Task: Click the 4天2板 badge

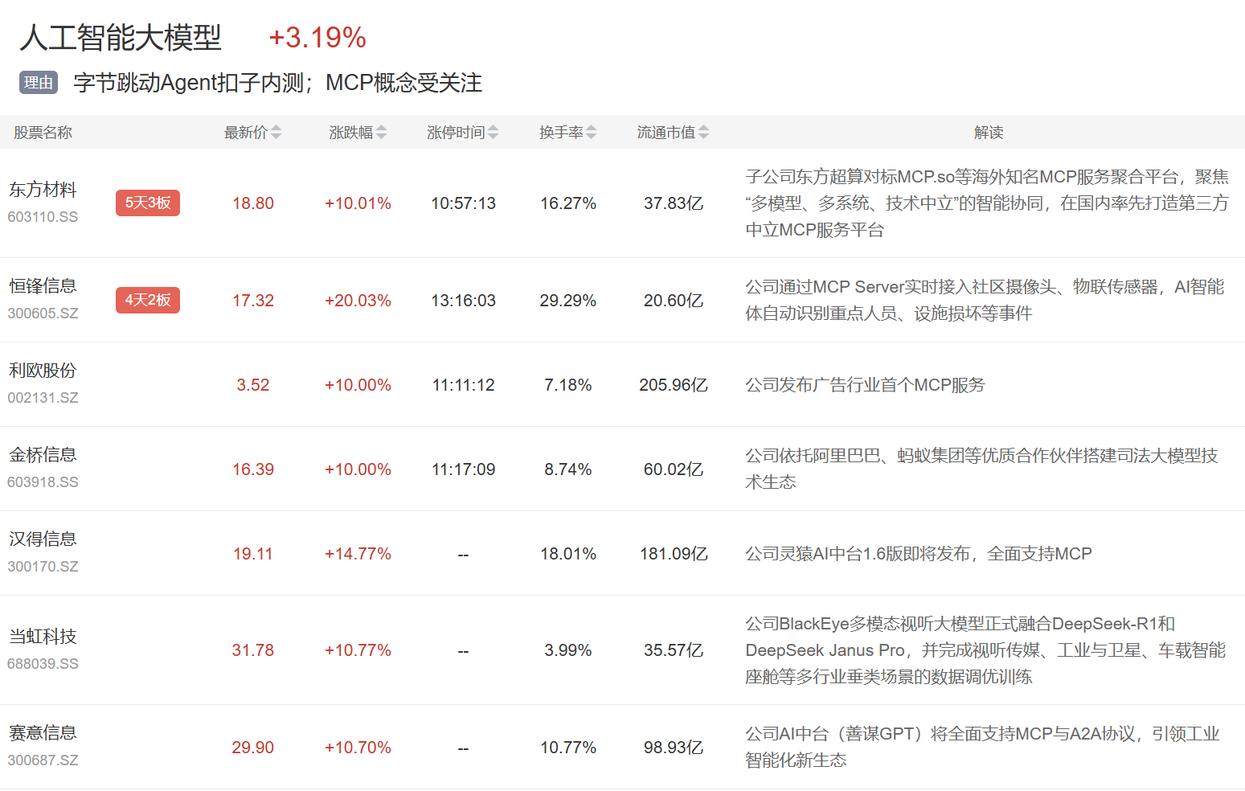Action: pos(148,300)
